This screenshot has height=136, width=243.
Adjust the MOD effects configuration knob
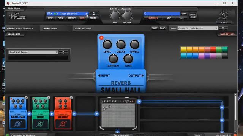click(x=115, y=16)
